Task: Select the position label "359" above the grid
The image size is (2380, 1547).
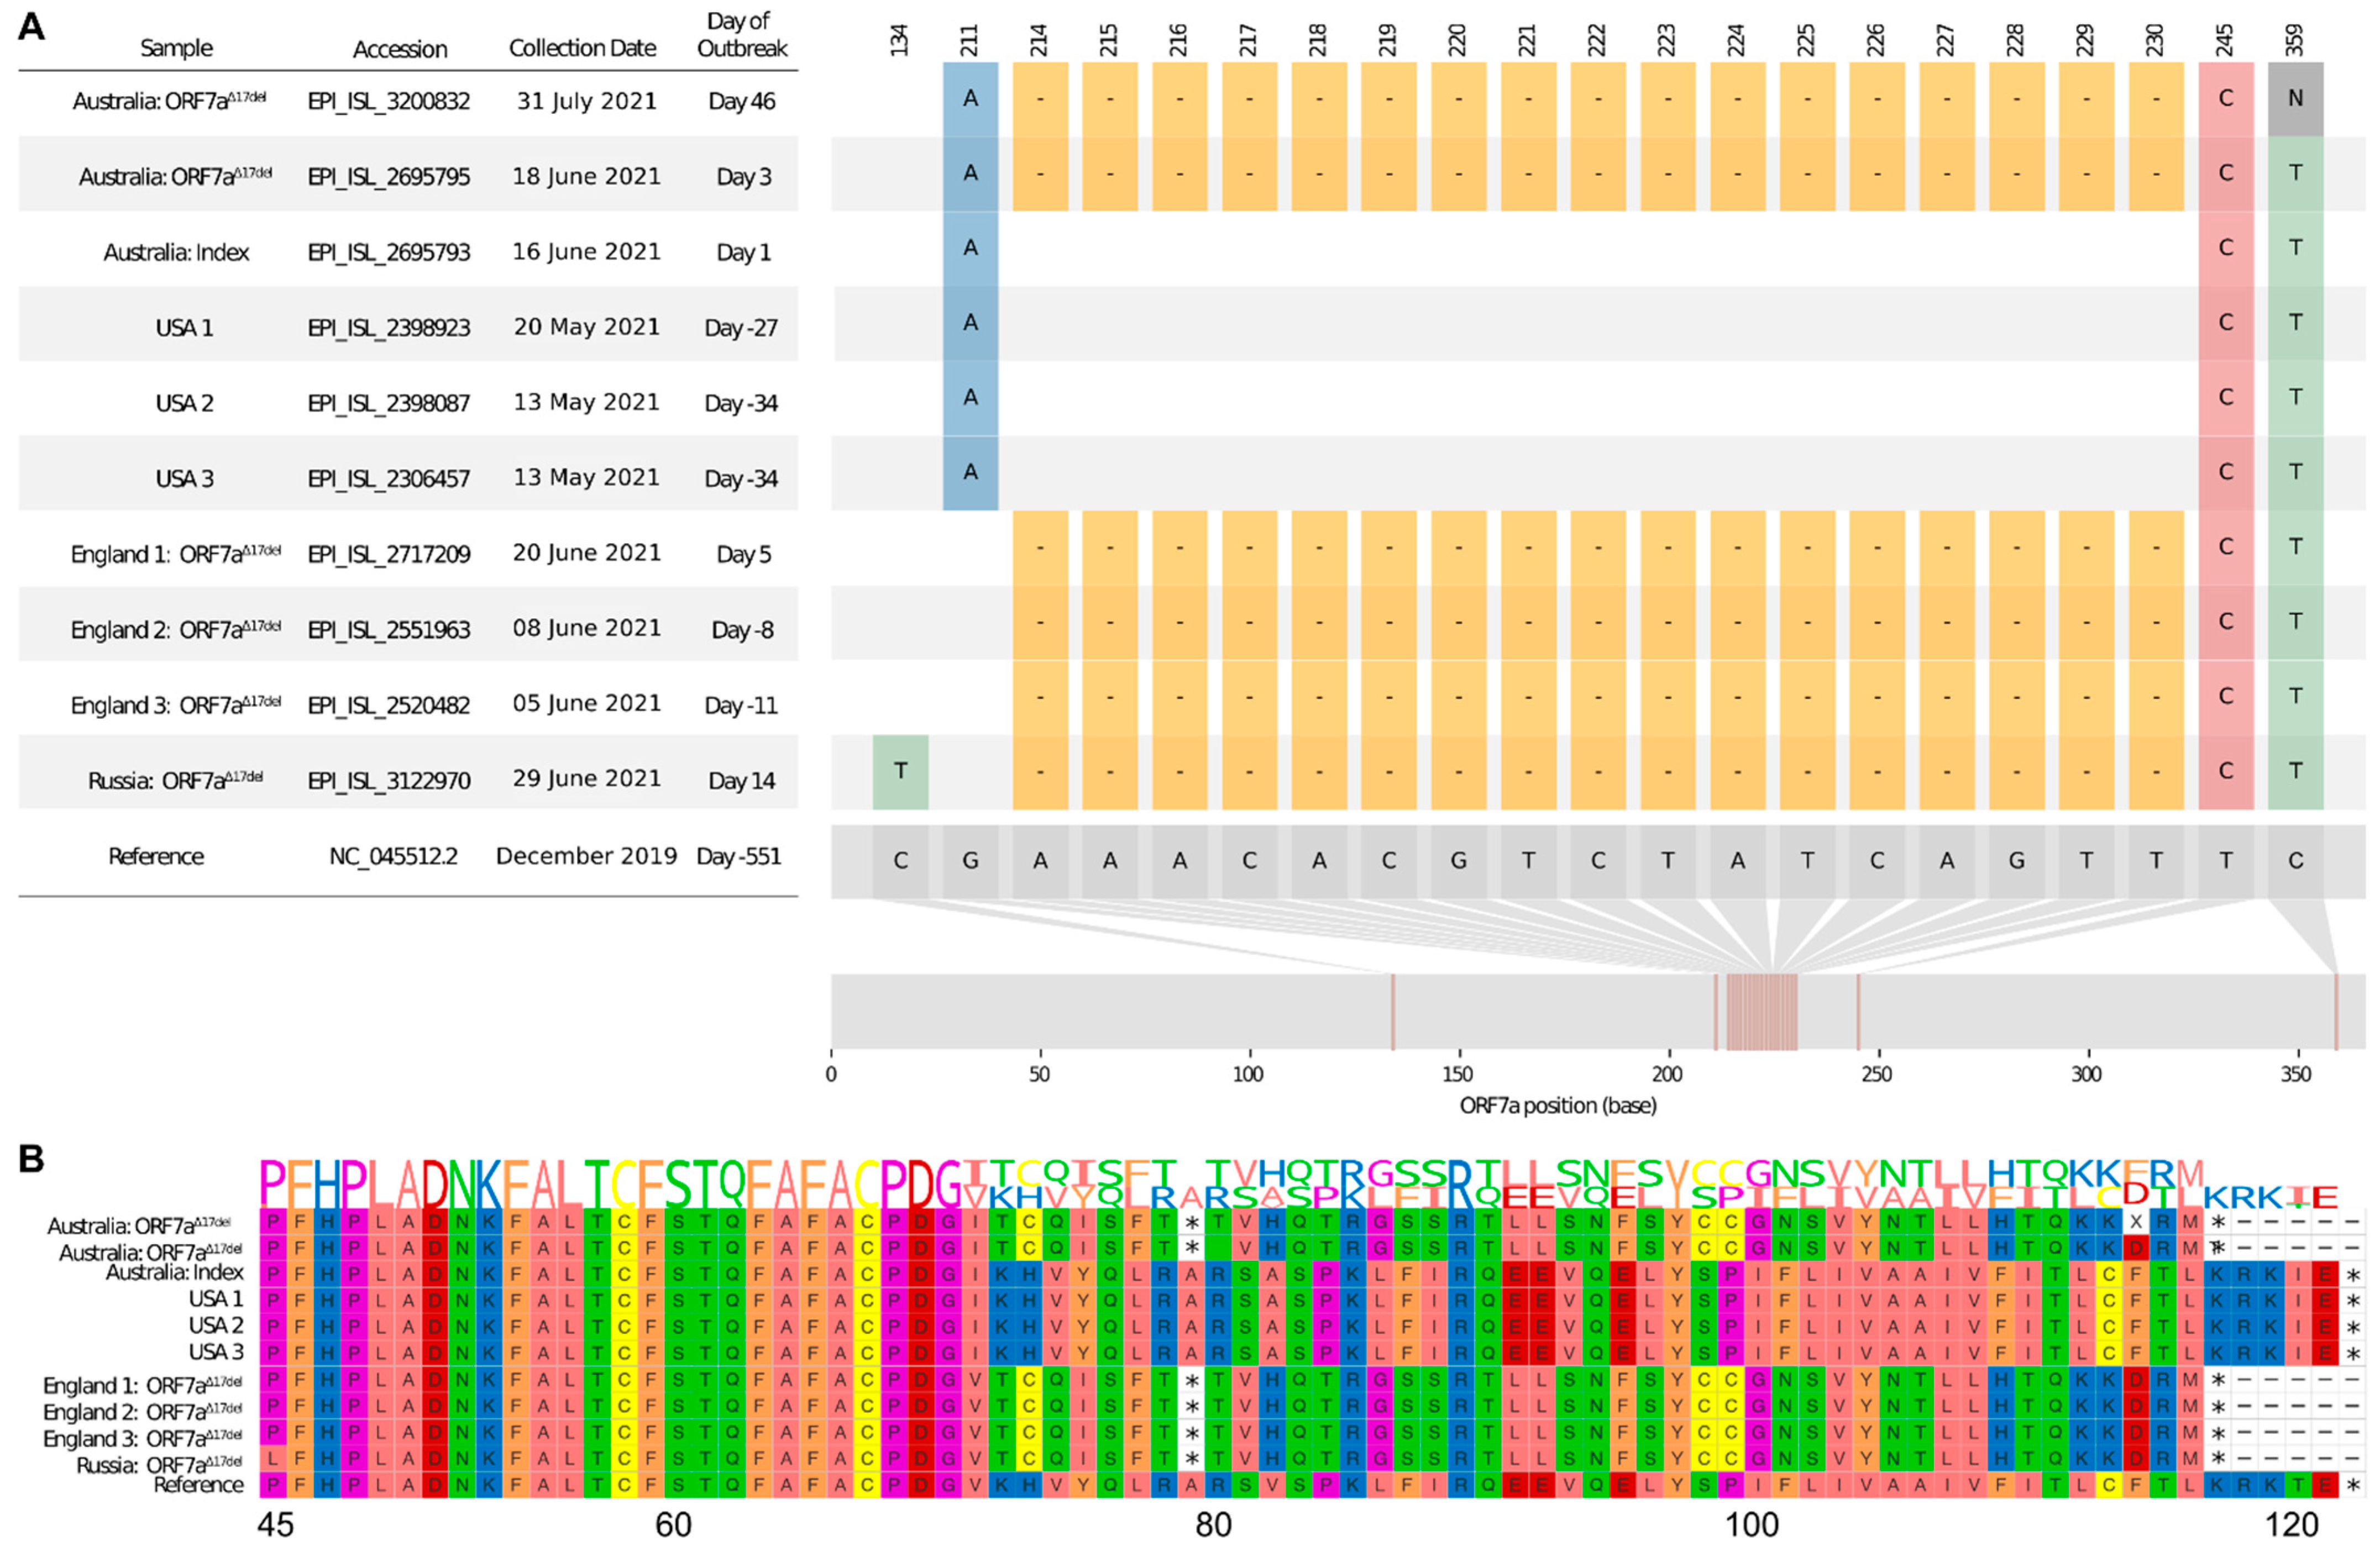Action: coord(2296,40)
